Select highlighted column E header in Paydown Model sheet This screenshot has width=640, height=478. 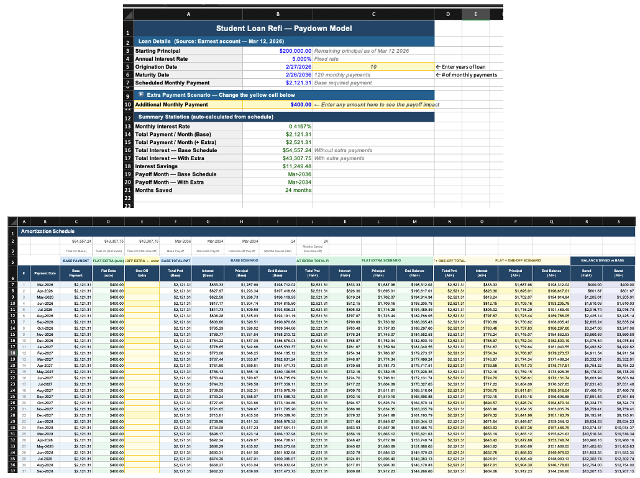[x=475, y=14]
